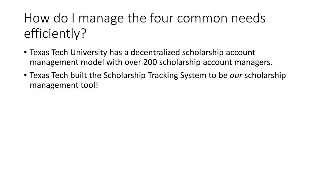Click the word 'efficiently?' in the title
Screen dimensions: 312x175
click(x=55, y=33)
